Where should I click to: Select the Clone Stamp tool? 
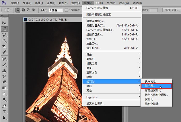pyautogui.click(x=4, y=70)
